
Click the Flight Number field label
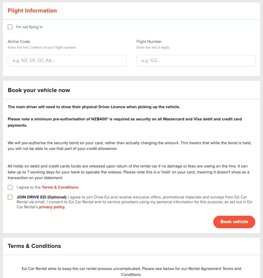tap(149, 41)
